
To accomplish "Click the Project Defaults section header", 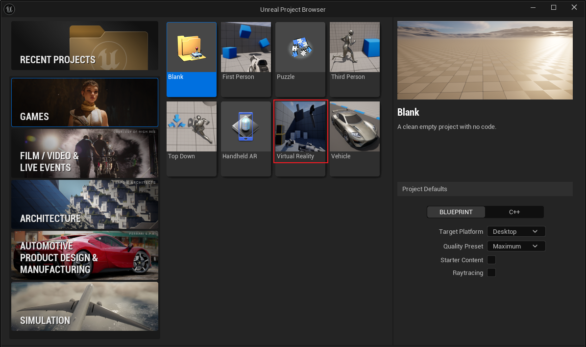I will [x=485, y=189].
